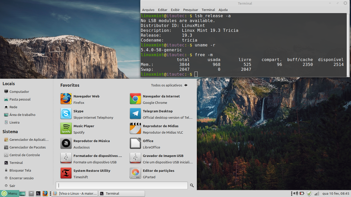
Task: Open the Arquivo menu in Terminal
Action: 148,10
